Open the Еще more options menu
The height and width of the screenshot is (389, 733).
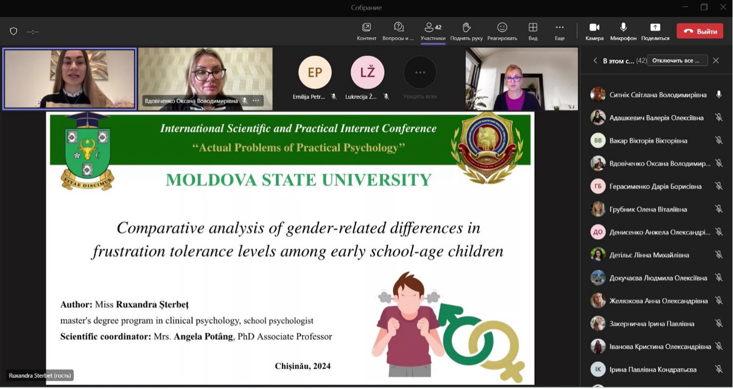(560, 31)
